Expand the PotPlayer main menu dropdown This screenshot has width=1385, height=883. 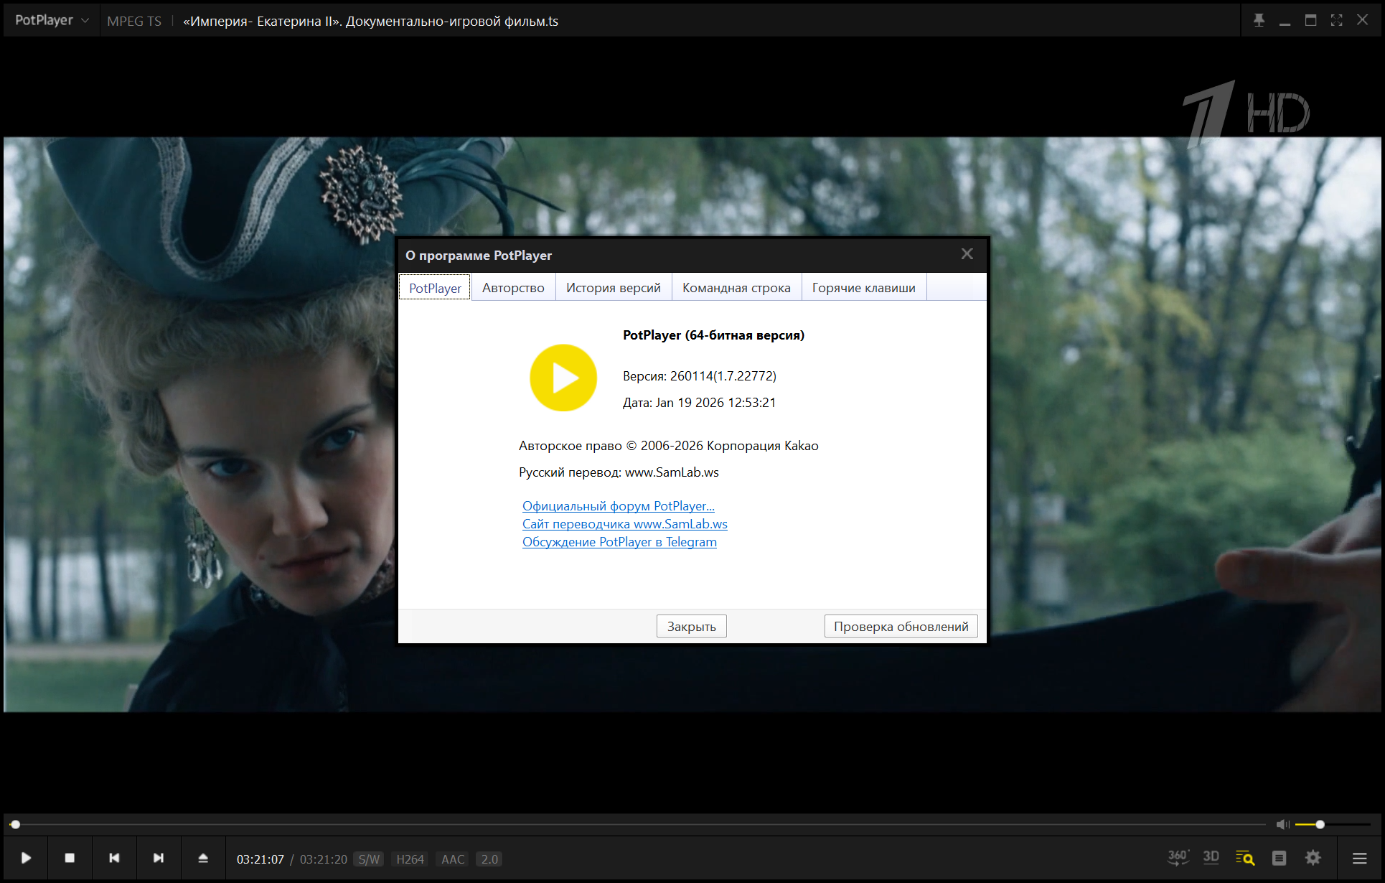52,20
